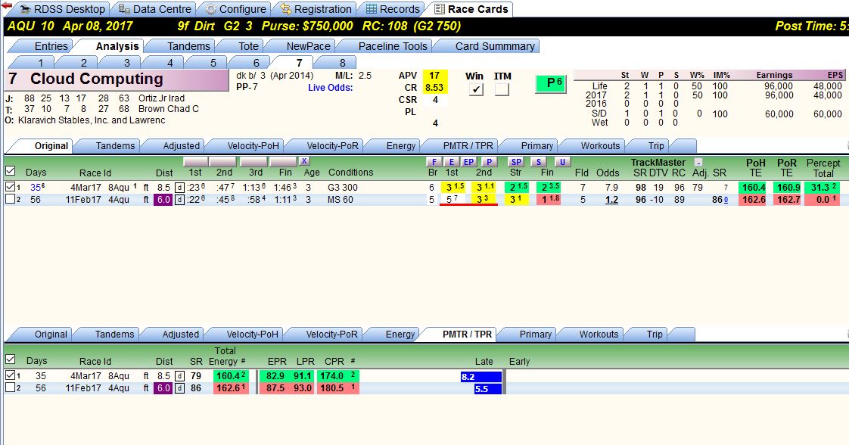Click the small X button above Age

pos(304,160)
